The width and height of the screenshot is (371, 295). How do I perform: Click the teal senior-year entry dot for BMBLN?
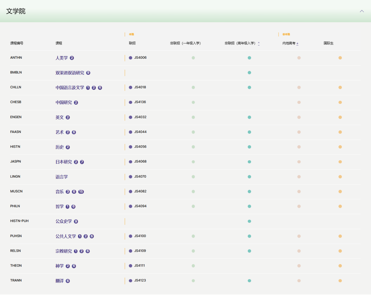[x=249, y=73]
